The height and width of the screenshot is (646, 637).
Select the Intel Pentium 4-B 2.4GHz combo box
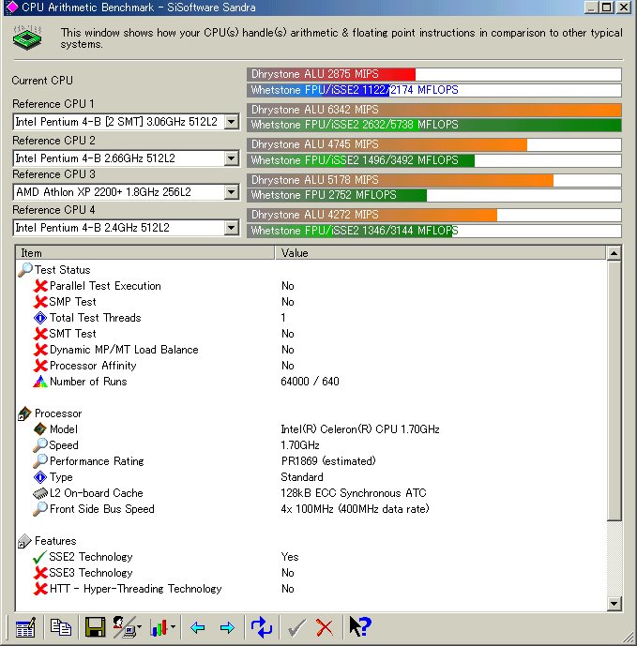pyautogui.click(x=126, y=228)
